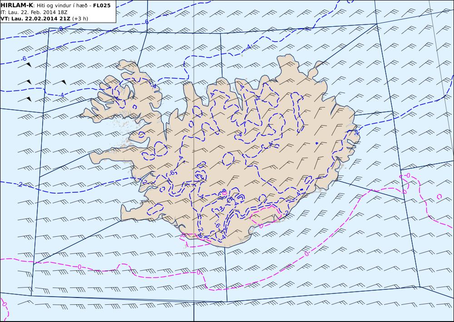454x322 pixels.
Task: Click the FL025 flight level label
Action: click(102, 5)
